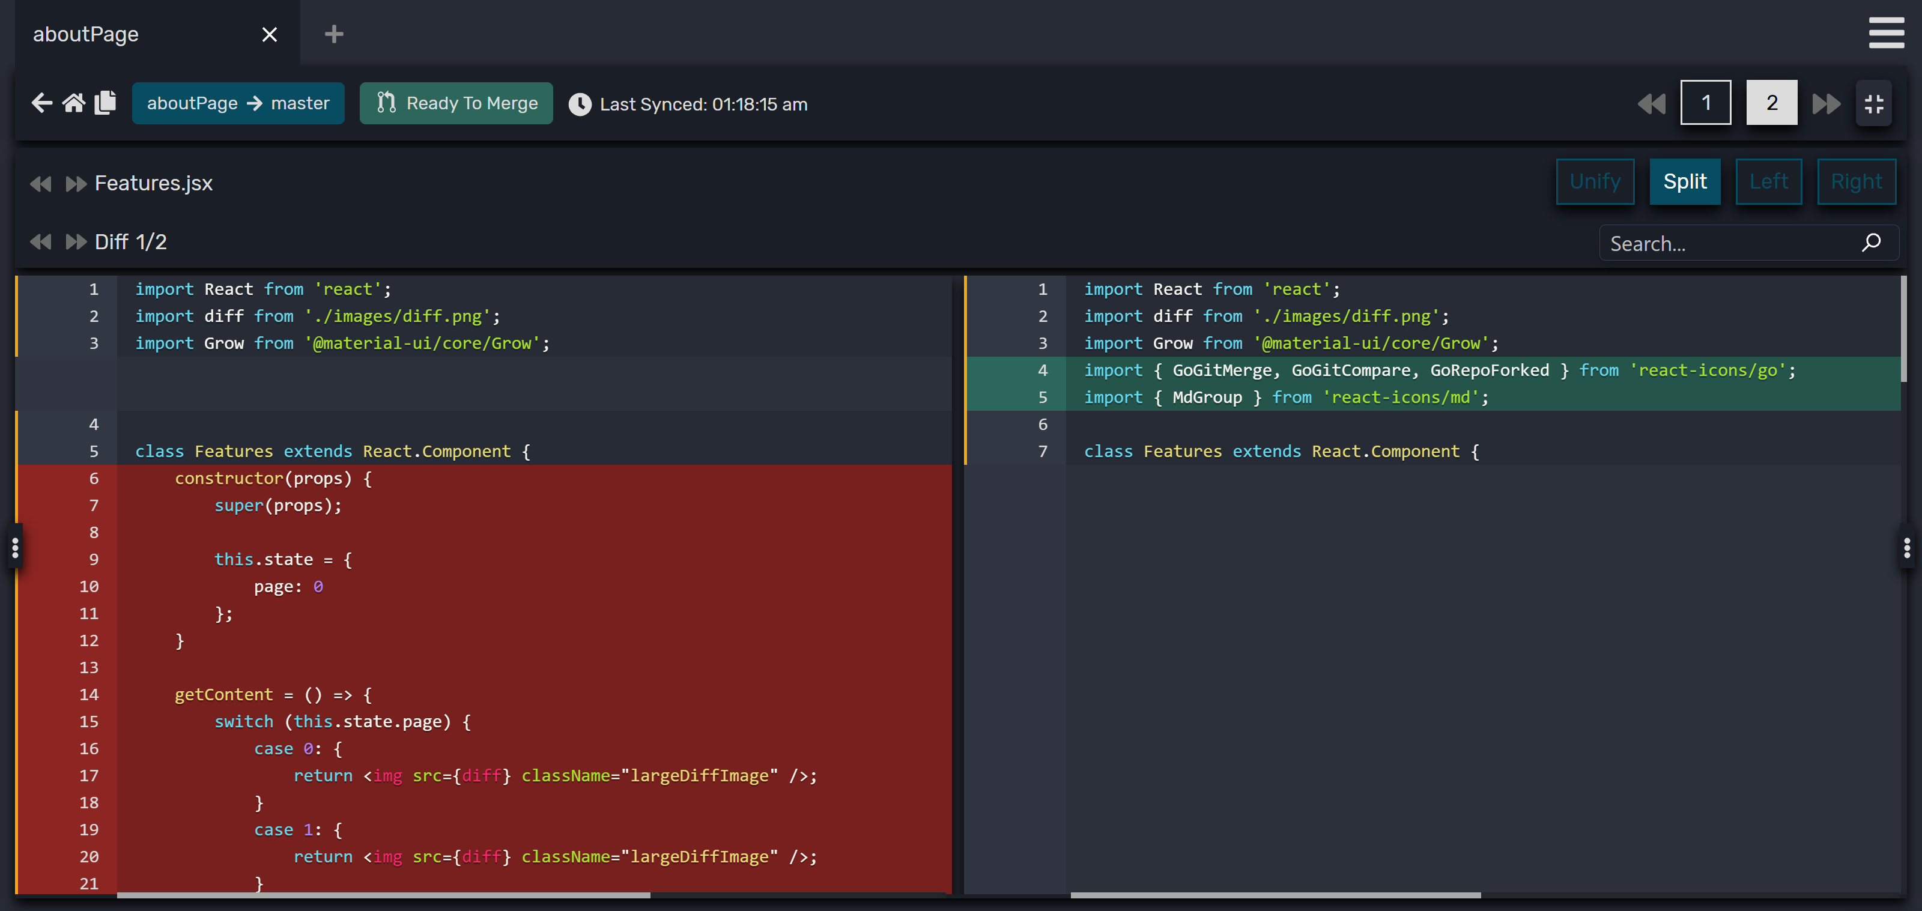Select the Split view mode
Image resolution: width=1922 pixels, height=911 pixels.
[1684, 181]
